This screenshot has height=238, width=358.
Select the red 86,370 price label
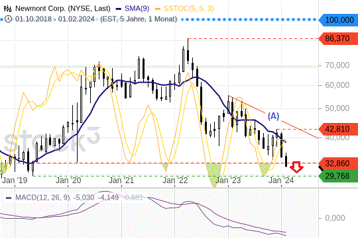click(338, 38)
